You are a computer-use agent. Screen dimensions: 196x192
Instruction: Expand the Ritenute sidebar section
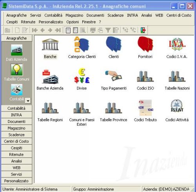tap(16, 155)
